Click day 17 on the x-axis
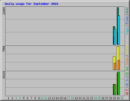 69,98
